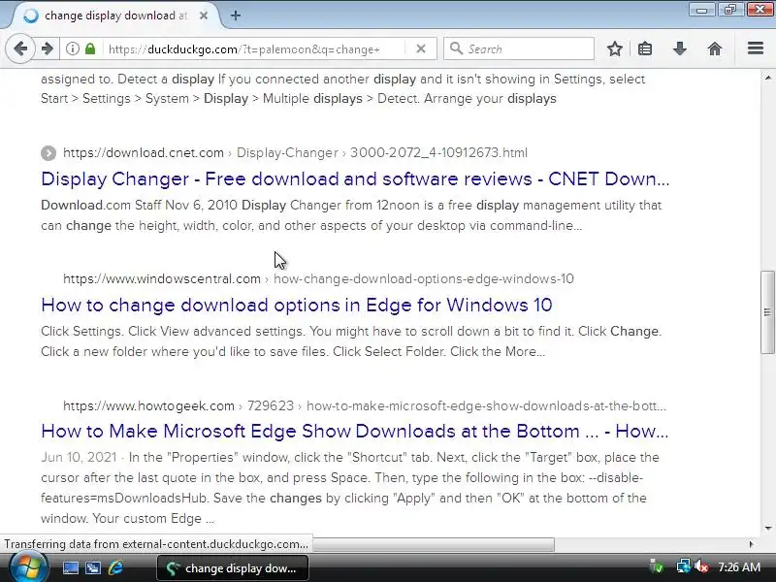Bookmark this page with the star icon
This screenshot has height=582, width=776.
(615, 48)
